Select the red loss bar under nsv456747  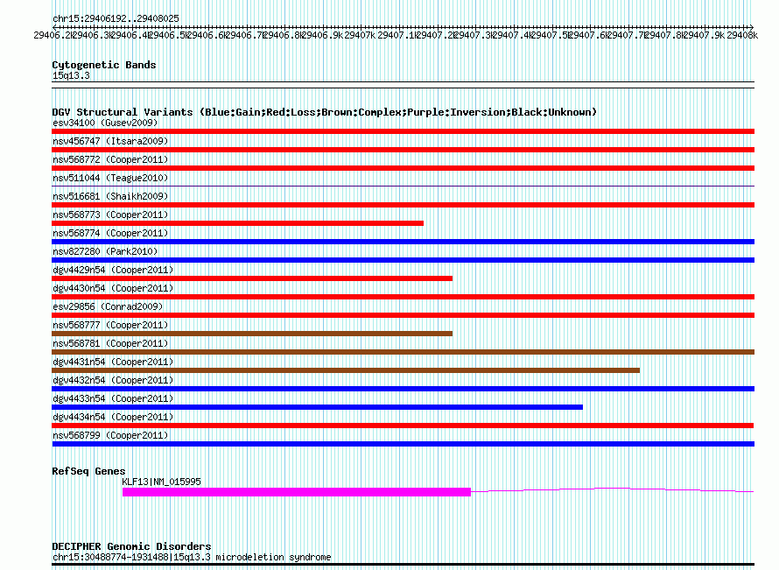[403, 150]
